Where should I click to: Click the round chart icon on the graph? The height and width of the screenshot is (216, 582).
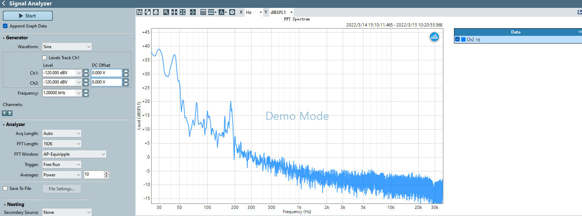tap(434, 37)
